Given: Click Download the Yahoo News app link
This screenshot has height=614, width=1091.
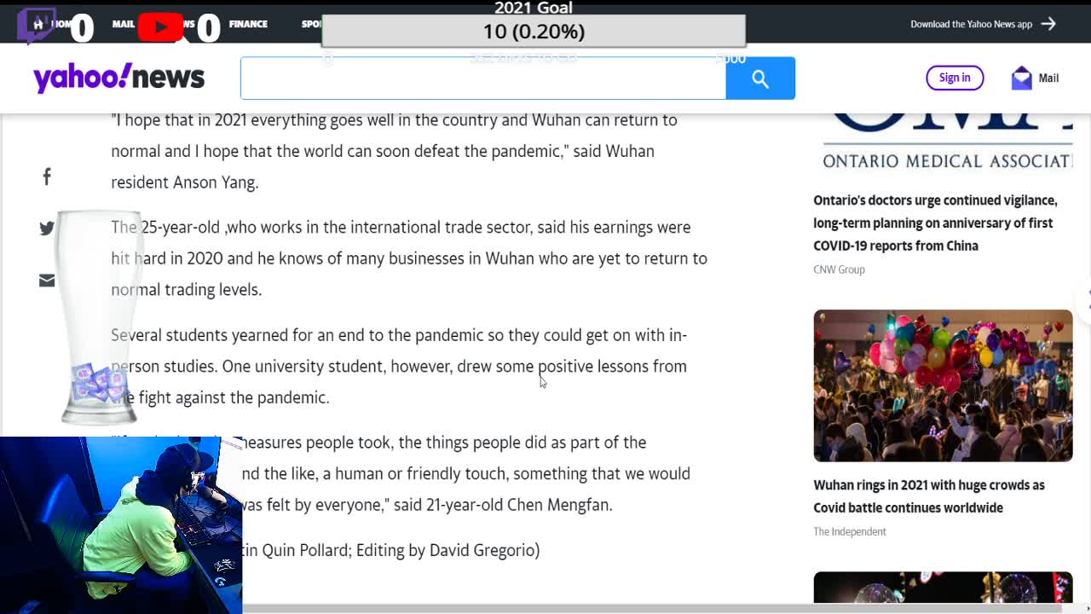Looking at the screenshot, I should [x=972, y=24].
